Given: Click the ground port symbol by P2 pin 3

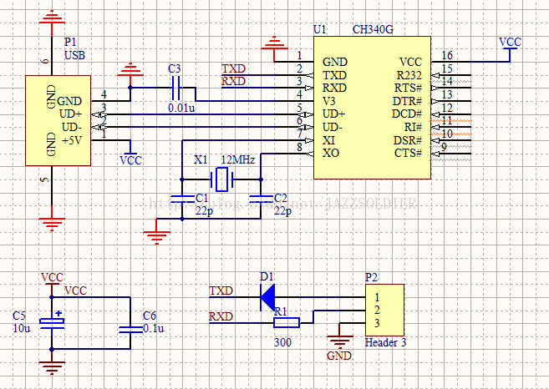Looking at the screenshot, I should tap(339, 336).
